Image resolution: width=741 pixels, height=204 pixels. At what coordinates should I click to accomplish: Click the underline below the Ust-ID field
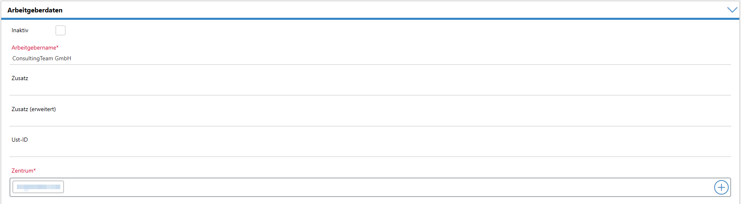[370, 157]
